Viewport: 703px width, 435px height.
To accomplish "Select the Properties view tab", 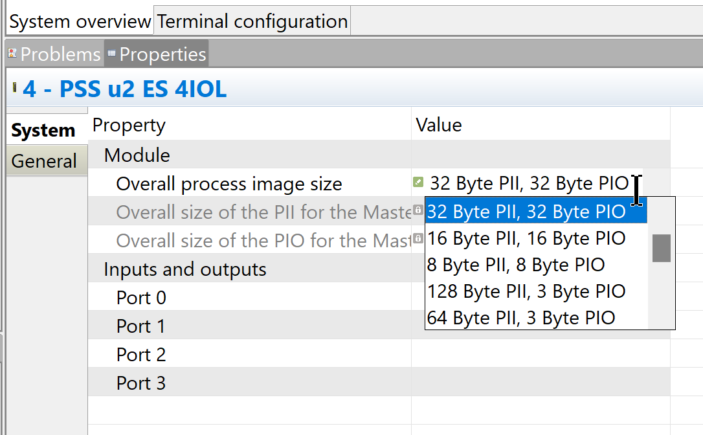I will tap(157, 54).
